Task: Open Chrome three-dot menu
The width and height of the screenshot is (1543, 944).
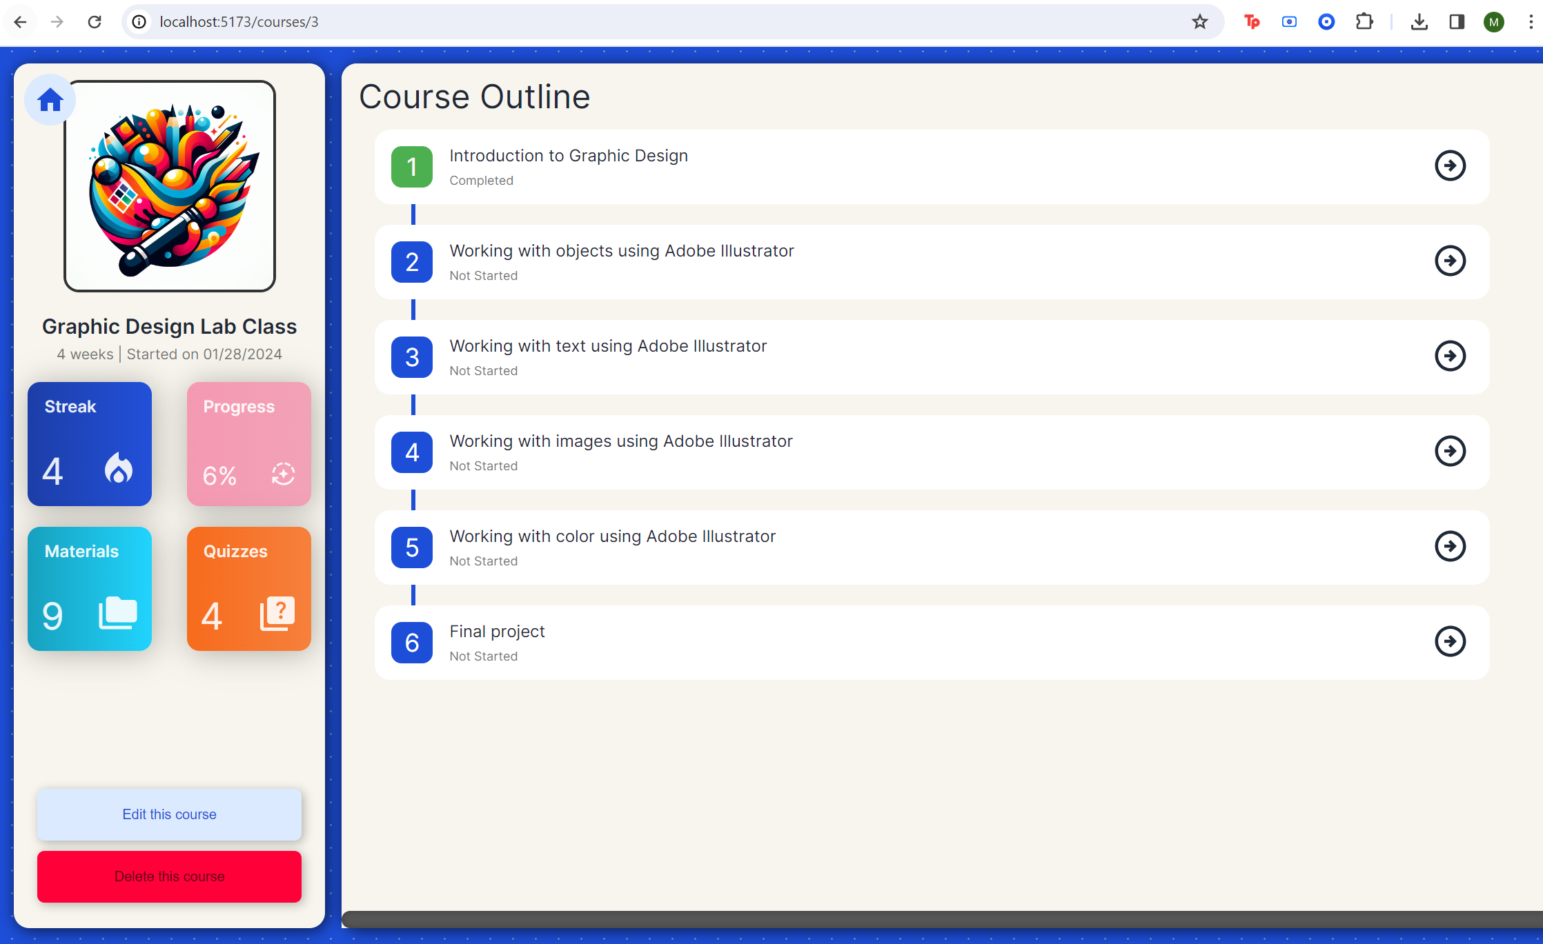Action: (1531, 22)
